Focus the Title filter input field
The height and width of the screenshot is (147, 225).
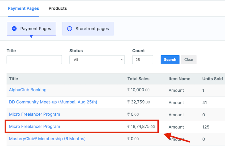click(x=34, y=60)
